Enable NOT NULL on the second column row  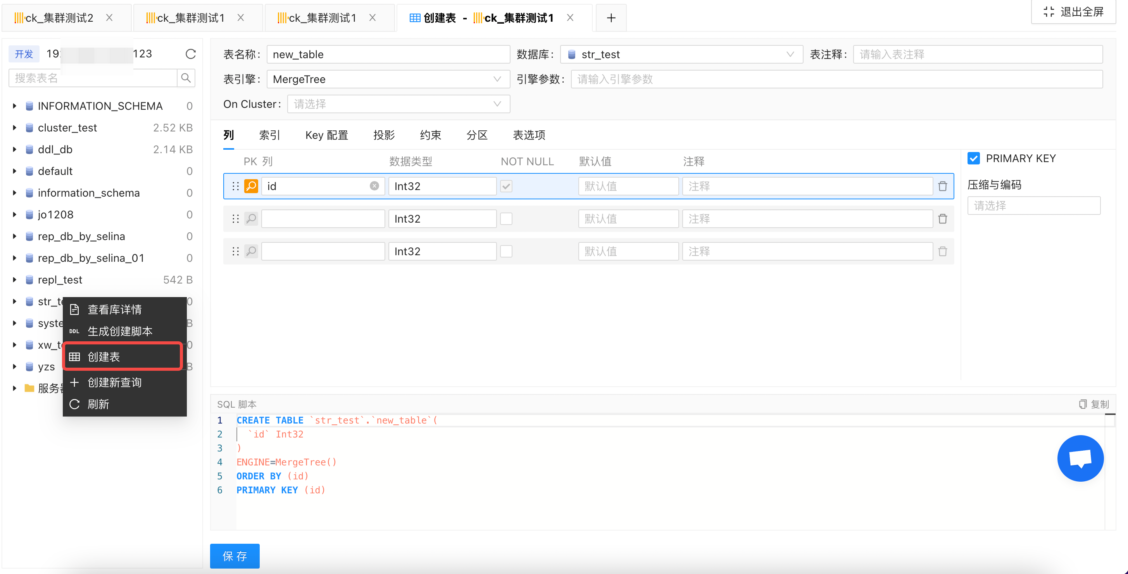(x=506, y=218)
